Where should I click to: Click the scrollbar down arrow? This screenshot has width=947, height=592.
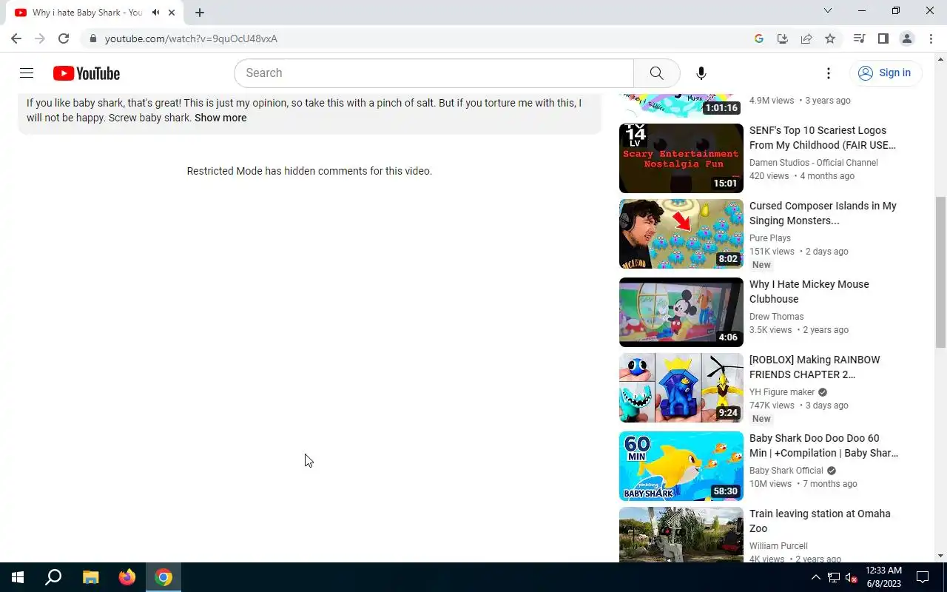(x=941, y=556)
